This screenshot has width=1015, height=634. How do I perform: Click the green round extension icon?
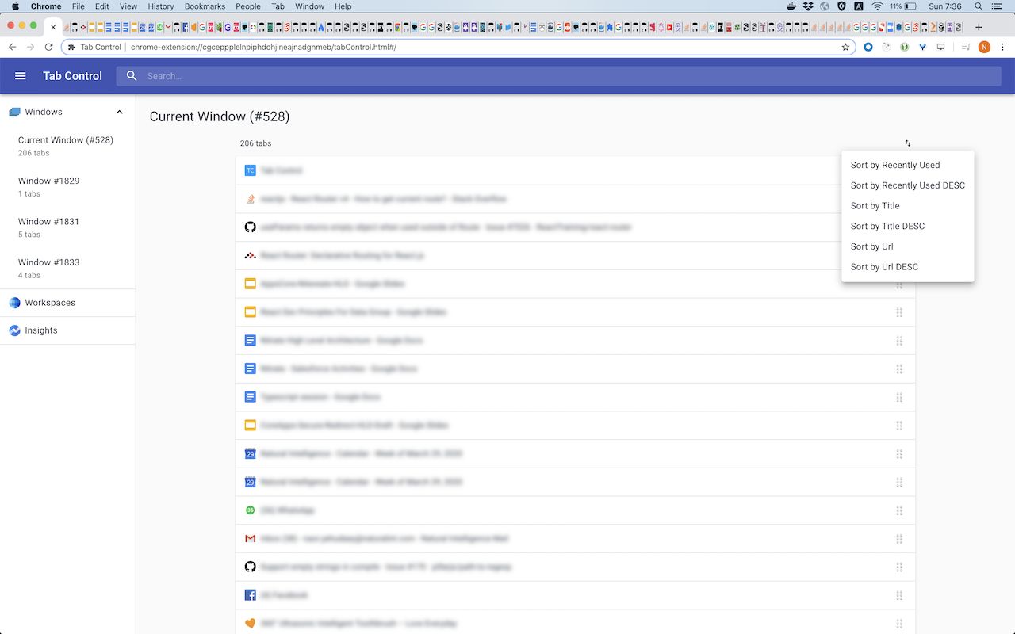[905, 47]
